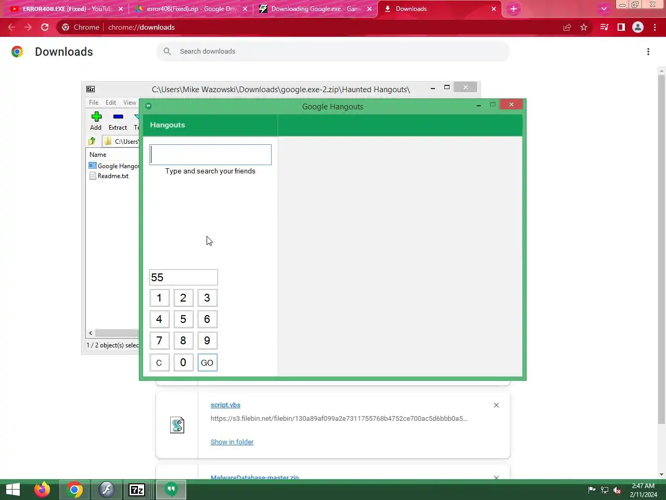
Task: Click keypad digit 3 in Google Hangouts
Action: [x=207, y=298]
